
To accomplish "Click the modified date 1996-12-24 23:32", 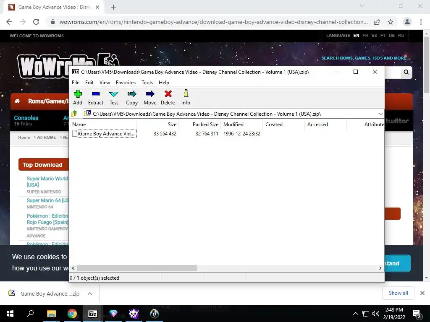I will click(242, 134).
